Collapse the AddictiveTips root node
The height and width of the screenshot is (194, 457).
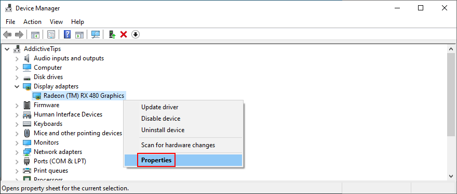point(7,49)
